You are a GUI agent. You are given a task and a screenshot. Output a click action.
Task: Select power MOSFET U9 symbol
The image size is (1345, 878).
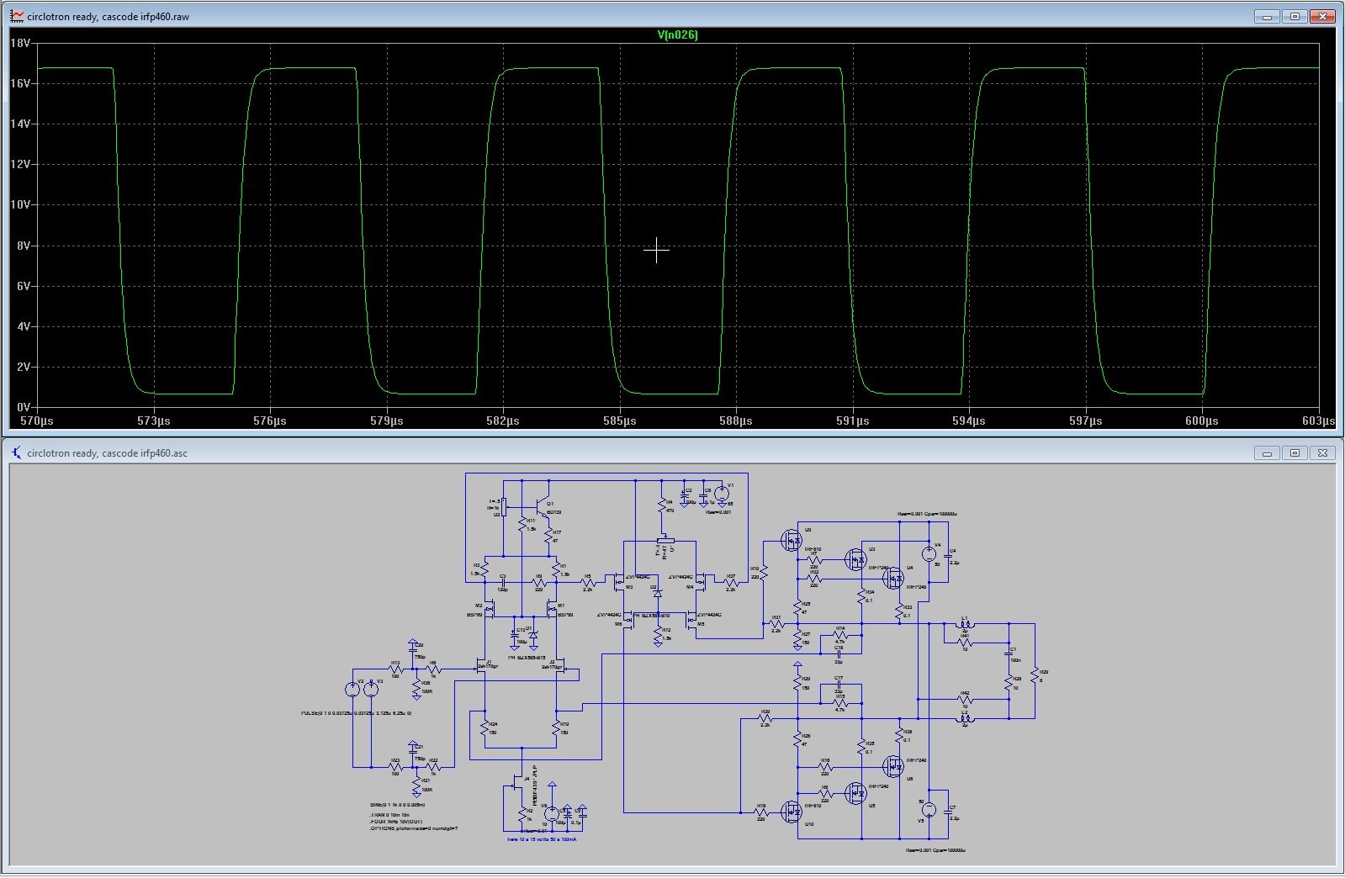pos(792,539)
